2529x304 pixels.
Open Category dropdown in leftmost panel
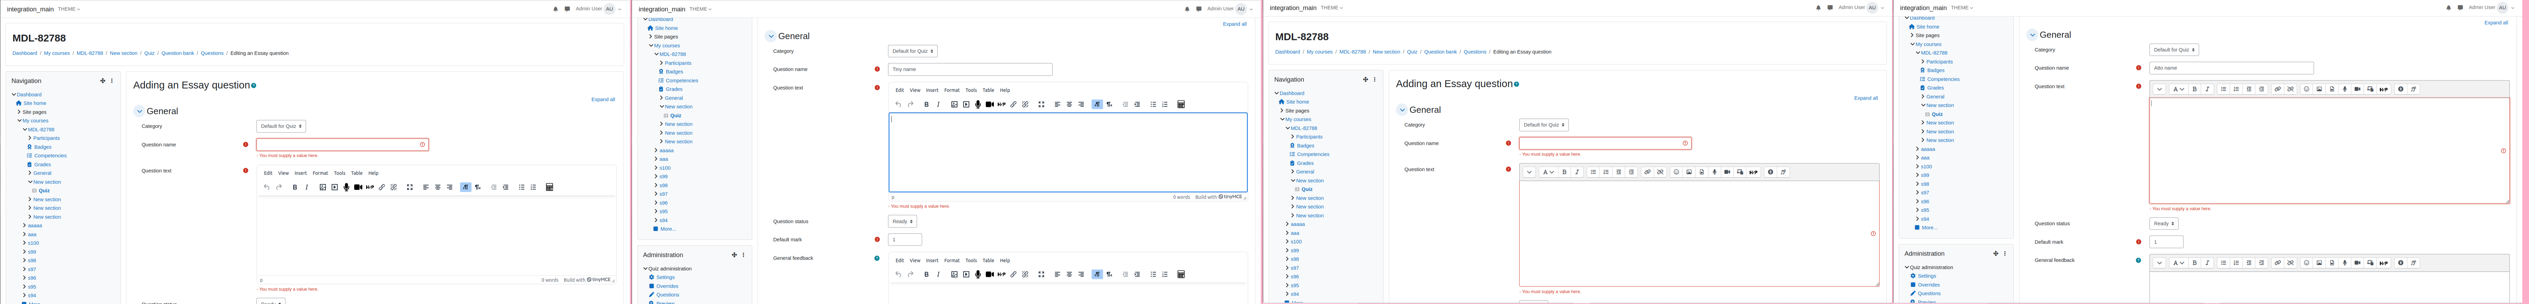[x=281, y=126]
